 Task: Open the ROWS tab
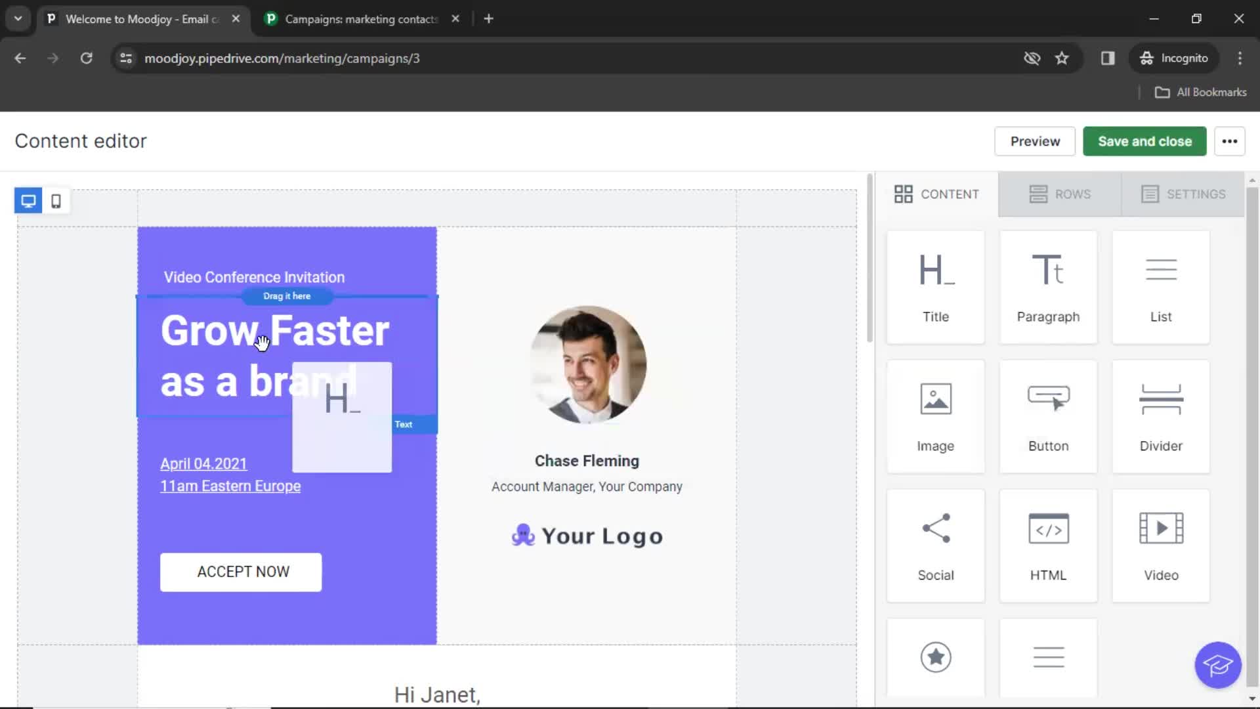1060,194
